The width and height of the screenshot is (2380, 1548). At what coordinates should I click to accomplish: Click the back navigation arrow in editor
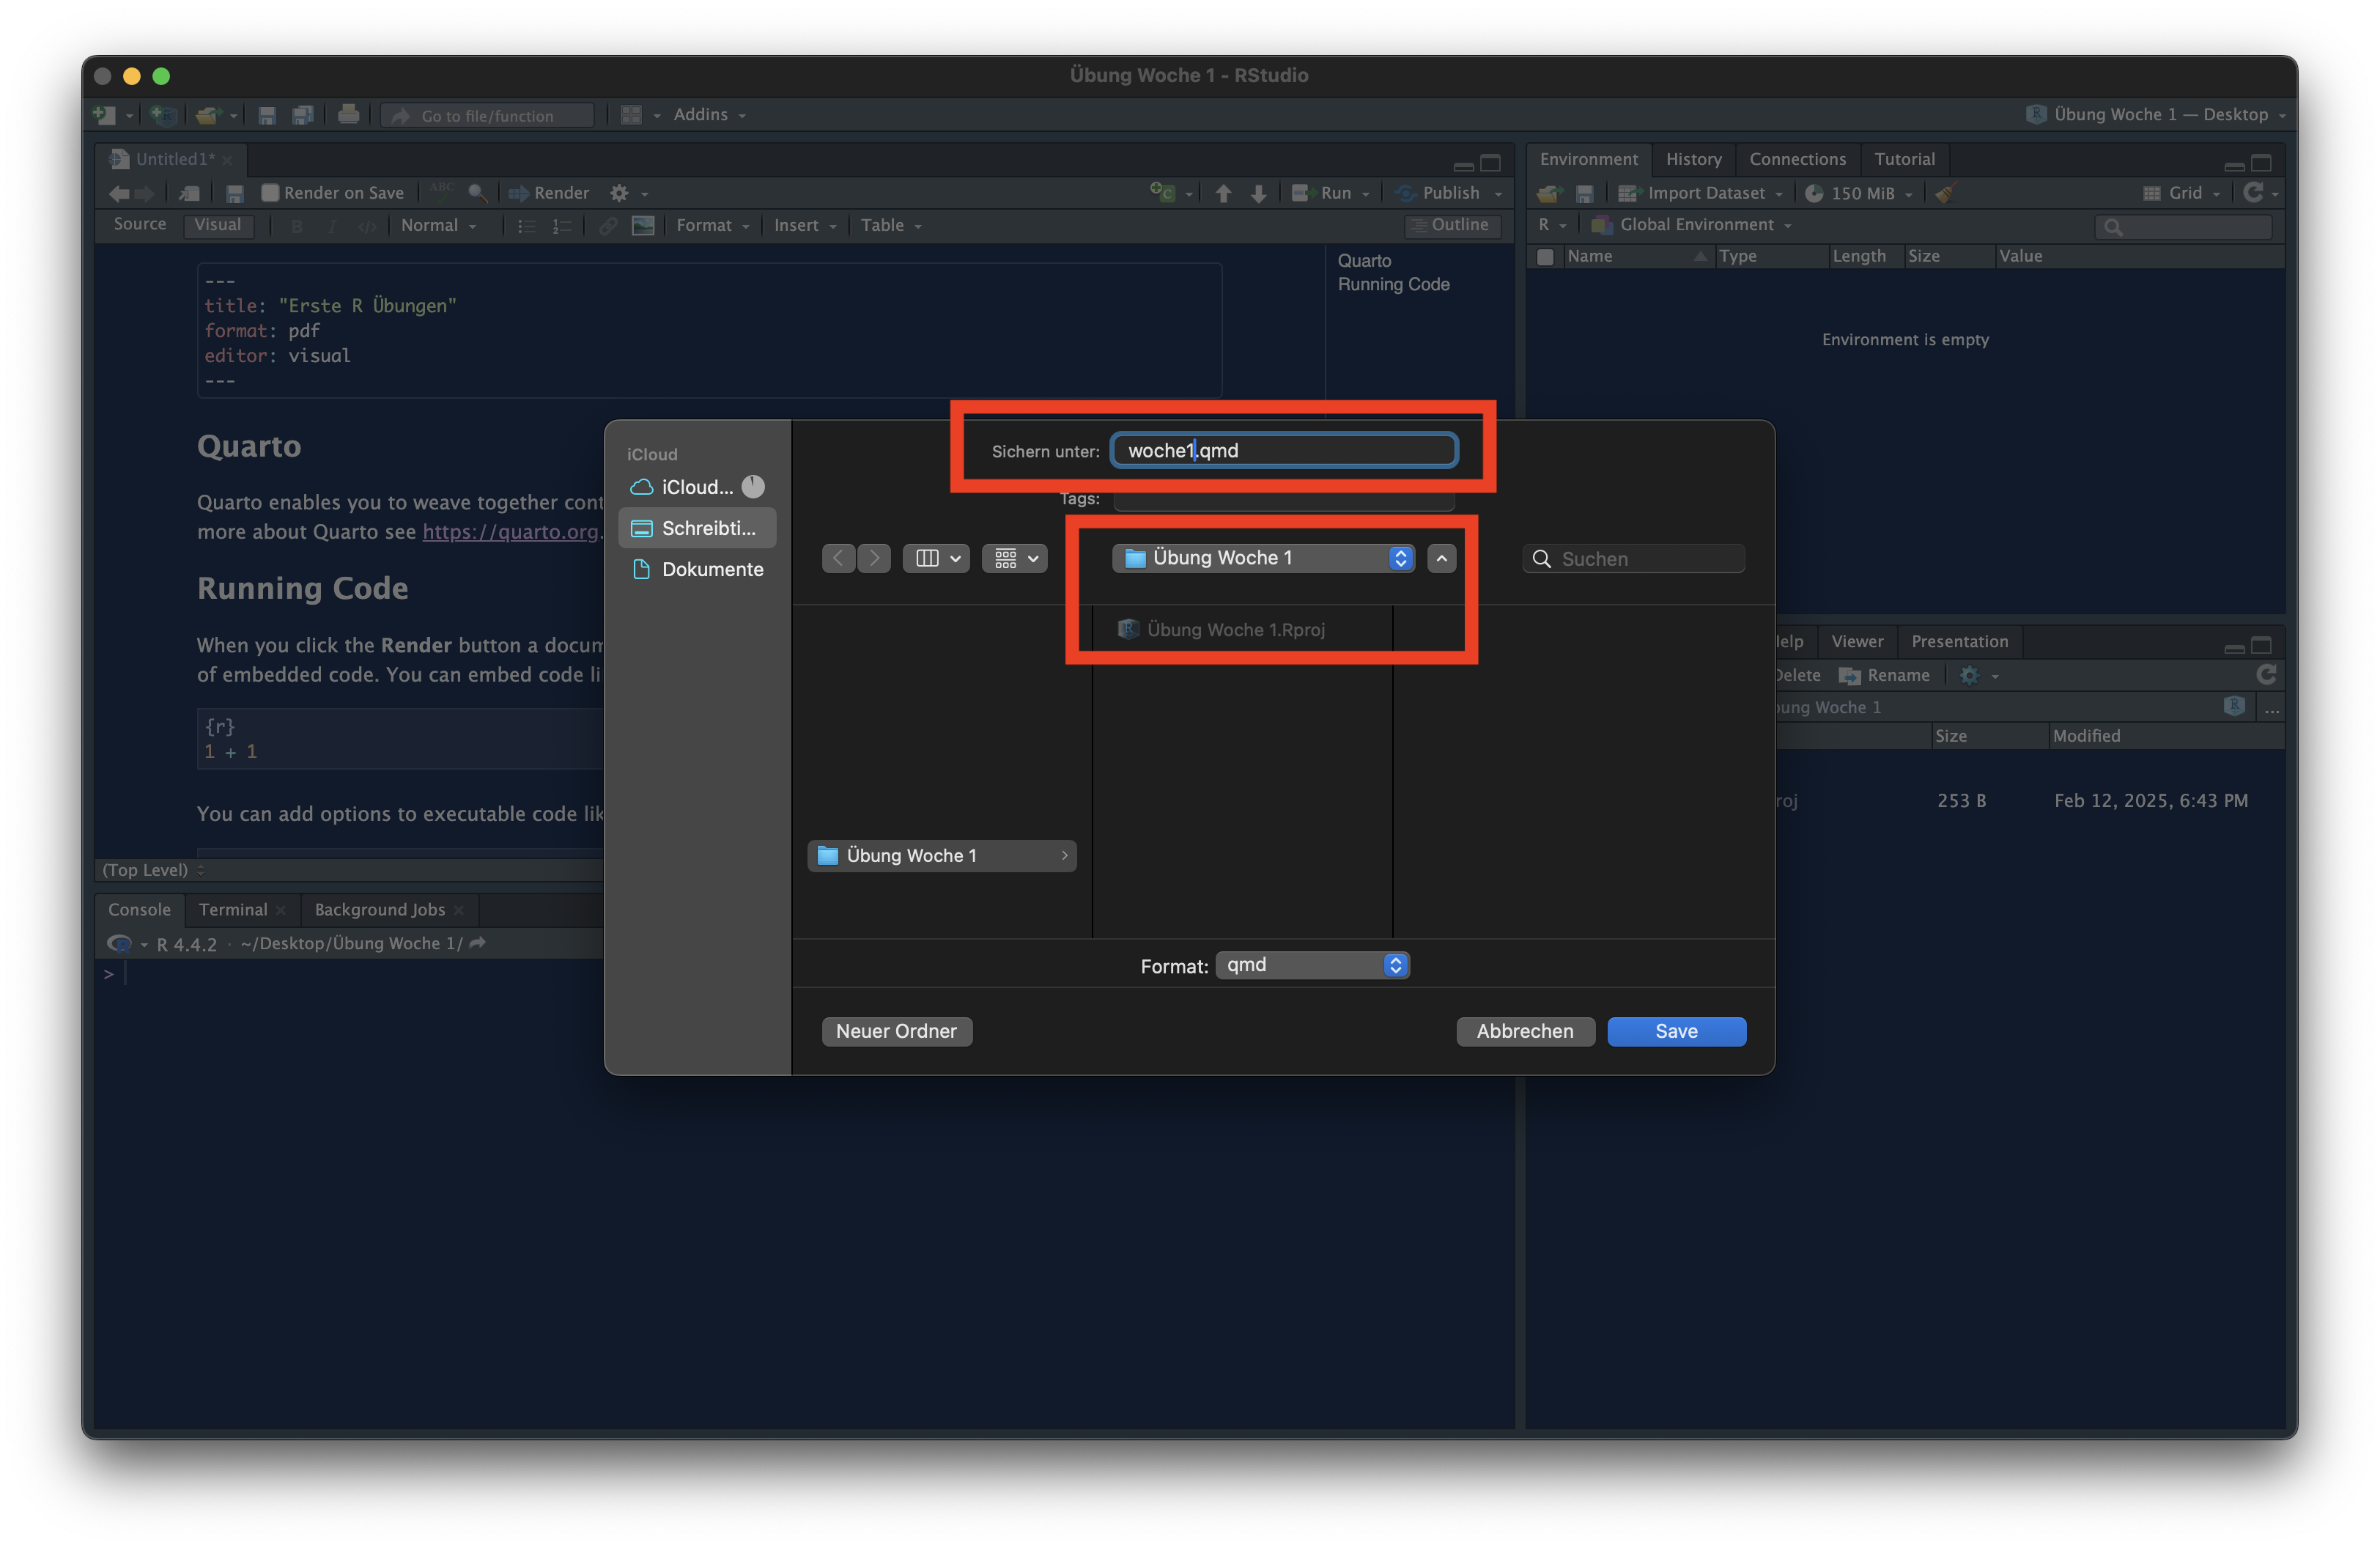119,193
